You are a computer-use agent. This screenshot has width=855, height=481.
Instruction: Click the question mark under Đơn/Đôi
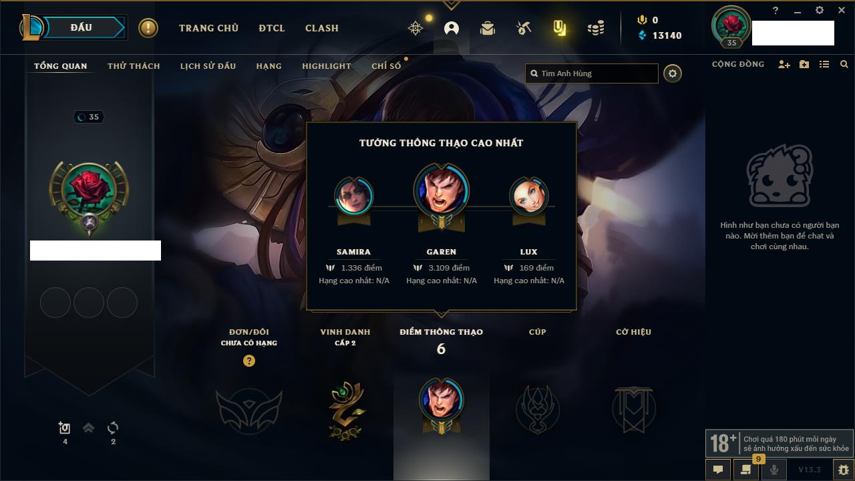[249, 361]
